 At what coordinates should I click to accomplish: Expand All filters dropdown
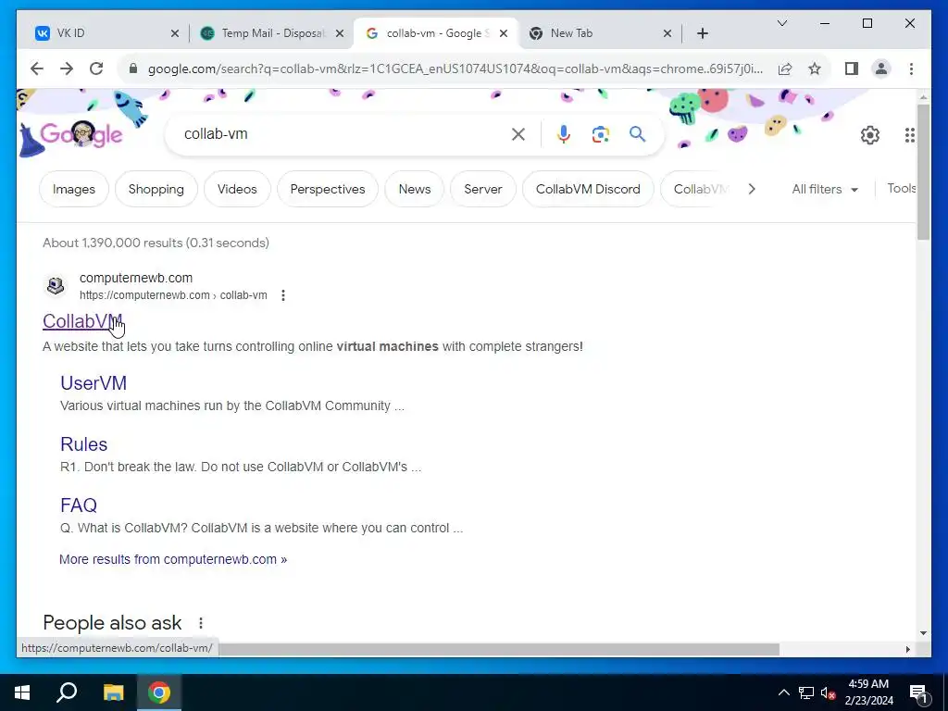(x=825, y=189)
